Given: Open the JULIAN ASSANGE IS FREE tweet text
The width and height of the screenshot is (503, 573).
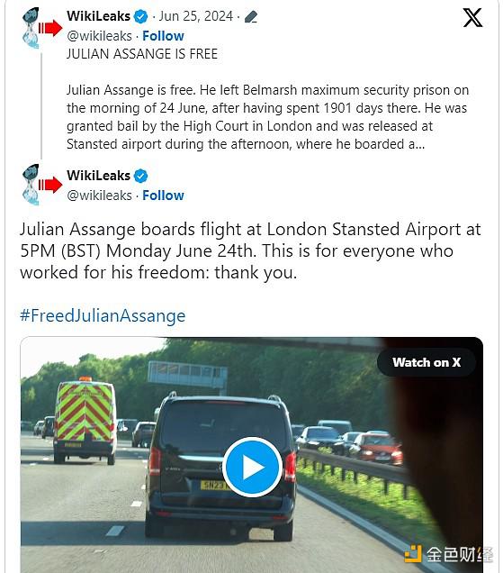Looking at the screenshot, I should point(142,54).
